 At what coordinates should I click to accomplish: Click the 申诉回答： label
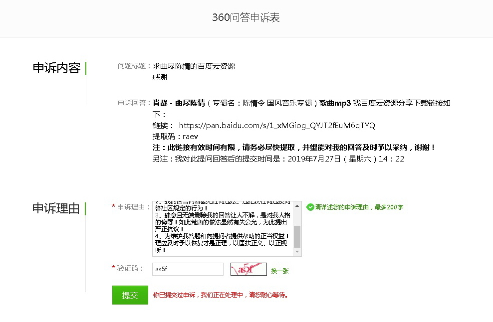tap(134, 103)
